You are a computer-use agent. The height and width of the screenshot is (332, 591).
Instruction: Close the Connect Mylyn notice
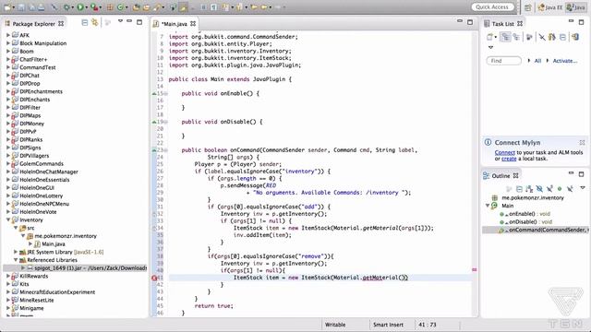(x=582, y=142)
